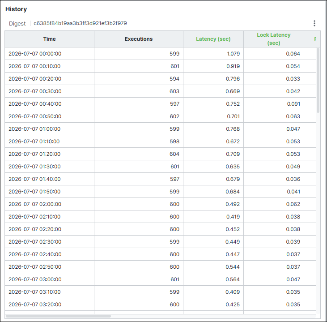Click the Latency (sec) column header
Screen dimensions: 327x322
[x=213, y=39]
